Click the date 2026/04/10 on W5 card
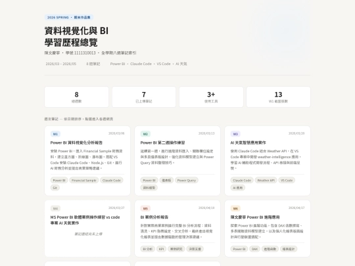The image size is (355, 266). pos(206,208)
